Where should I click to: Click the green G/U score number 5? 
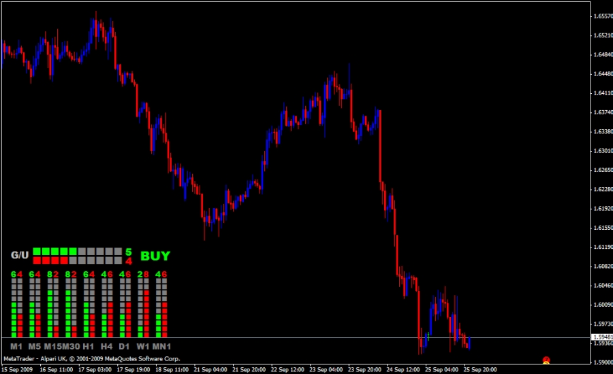(129, 252)
